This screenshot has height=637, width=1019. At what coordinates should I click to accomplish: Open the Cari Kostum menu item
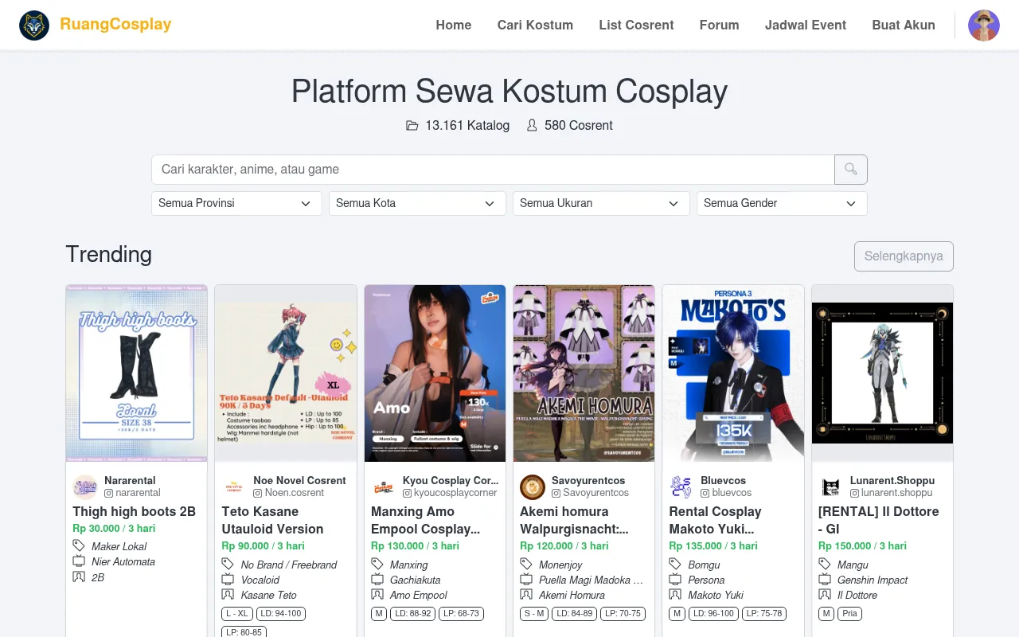pyautogui.click(x=535, y=25)
